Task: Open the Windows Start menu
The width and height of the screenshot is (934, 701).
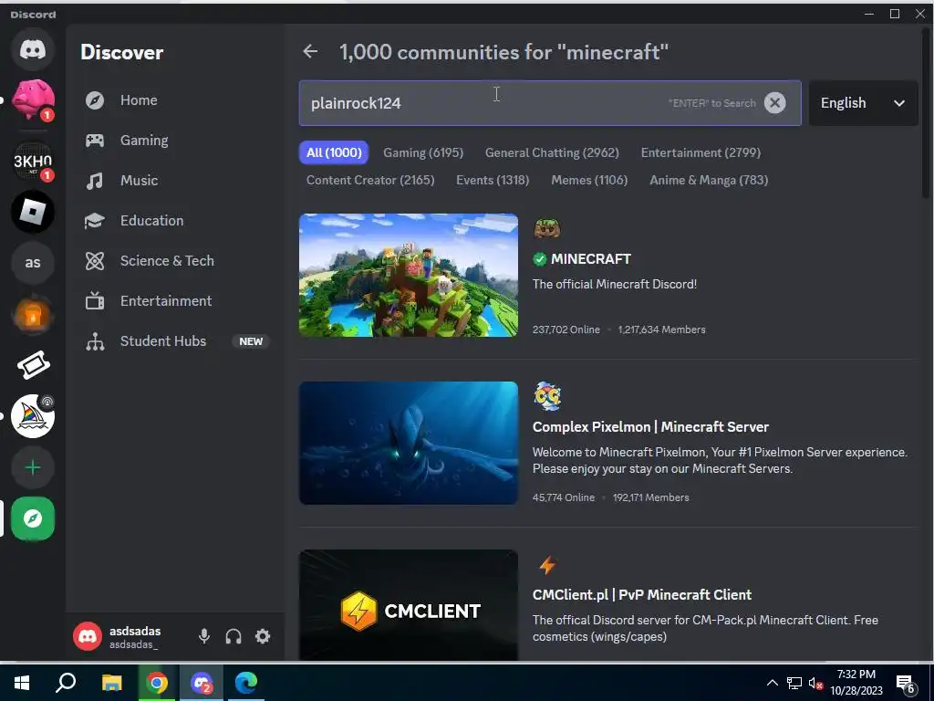Action: click(x=22, y=683)
